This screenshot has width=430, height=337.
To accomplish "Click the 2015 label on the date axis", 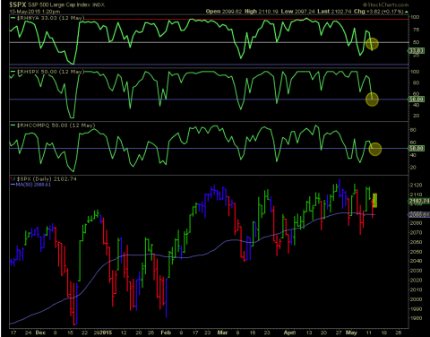I will (x=106, y=333).
